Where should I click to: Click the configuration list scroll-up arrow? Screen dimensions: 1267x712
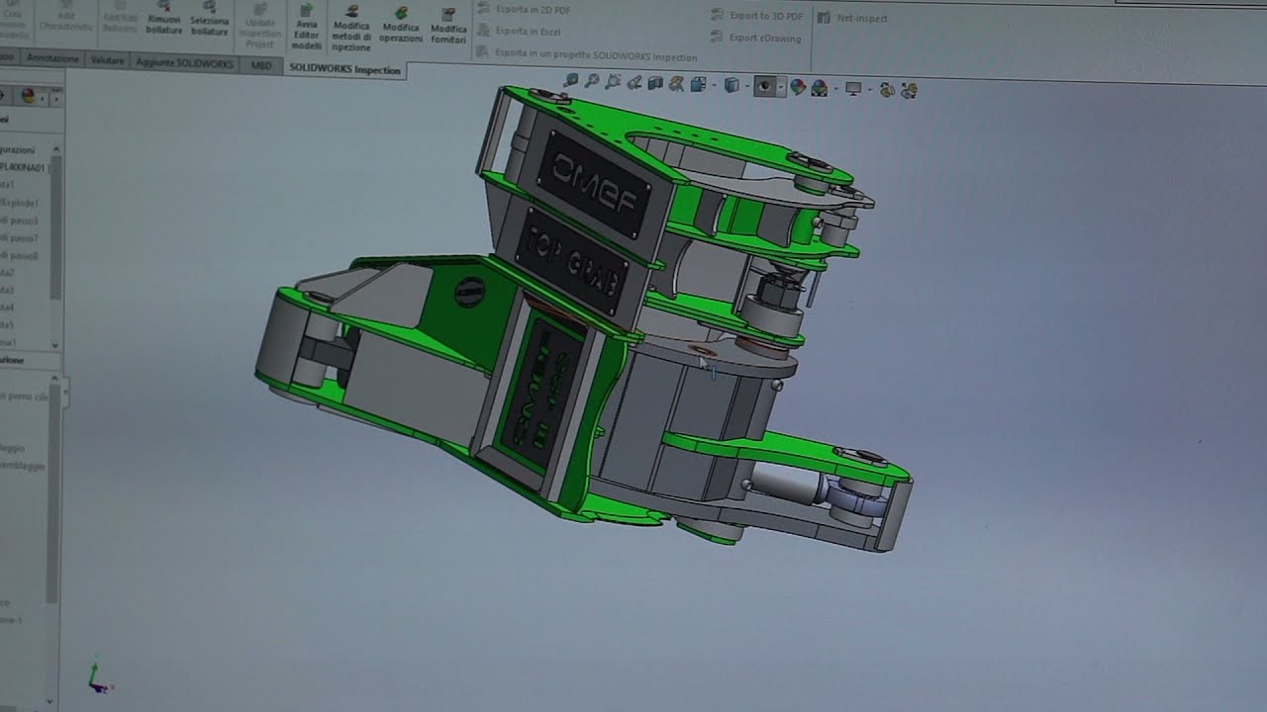coord(55,150)
